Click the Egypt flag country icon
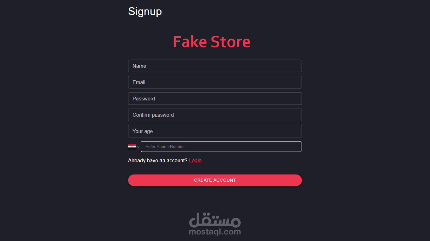Screen dimensions: 430x241 (x=132, y=147)
